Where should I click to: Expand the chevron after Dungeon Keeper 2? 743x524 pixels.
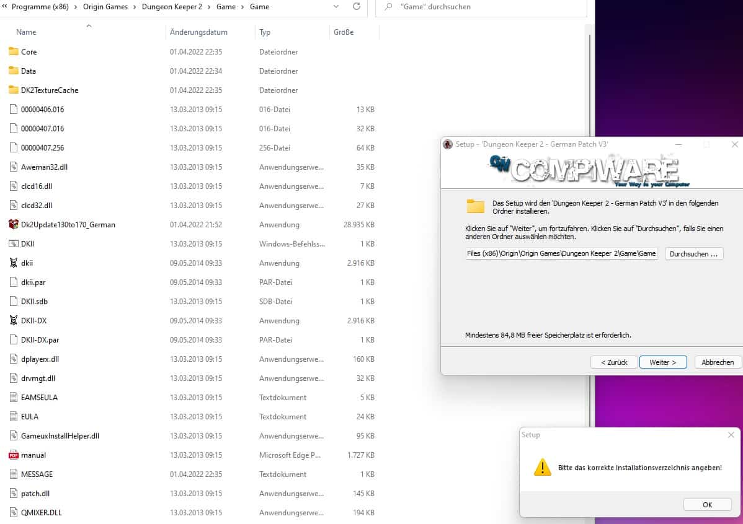click(x=209, y=7)
